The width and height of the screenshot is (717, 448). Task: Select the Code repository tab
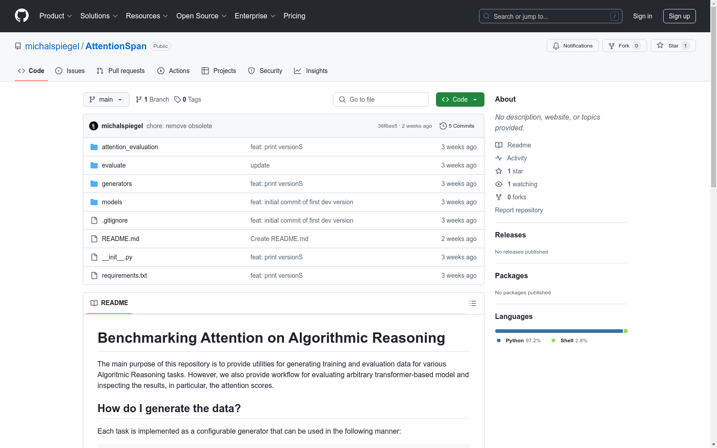(31, 71)
